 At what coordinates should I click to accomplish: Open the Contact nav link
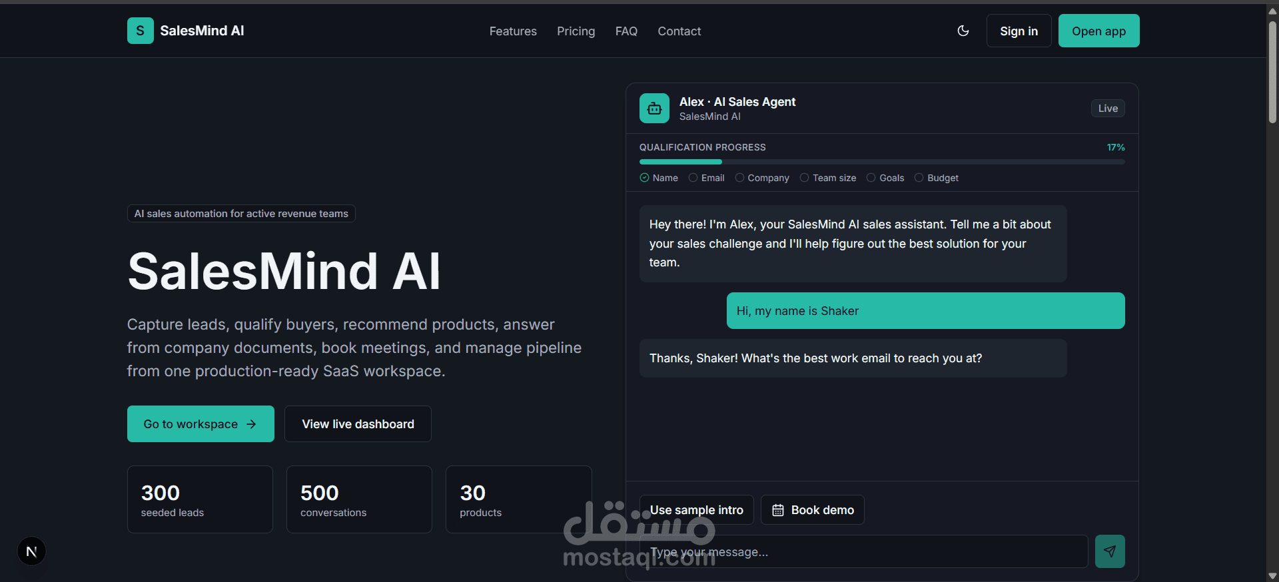(x=679, y=31)
